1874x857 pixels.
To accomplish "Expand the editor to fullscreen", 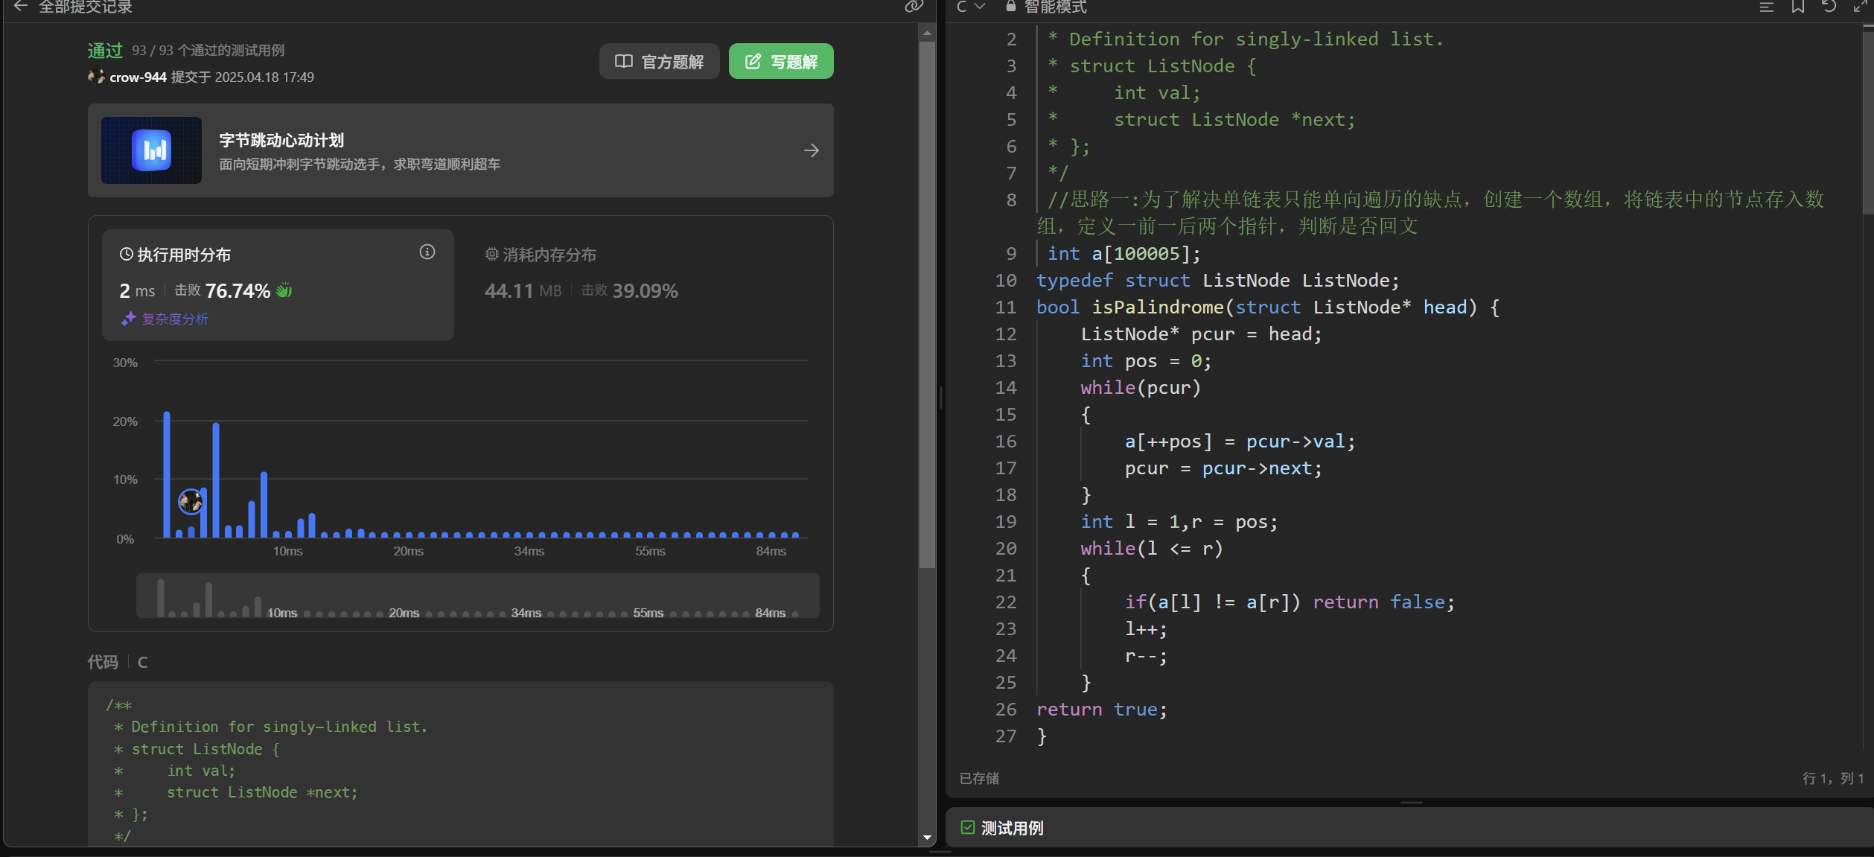I will pyautogui.click(x=1861, y=7).
